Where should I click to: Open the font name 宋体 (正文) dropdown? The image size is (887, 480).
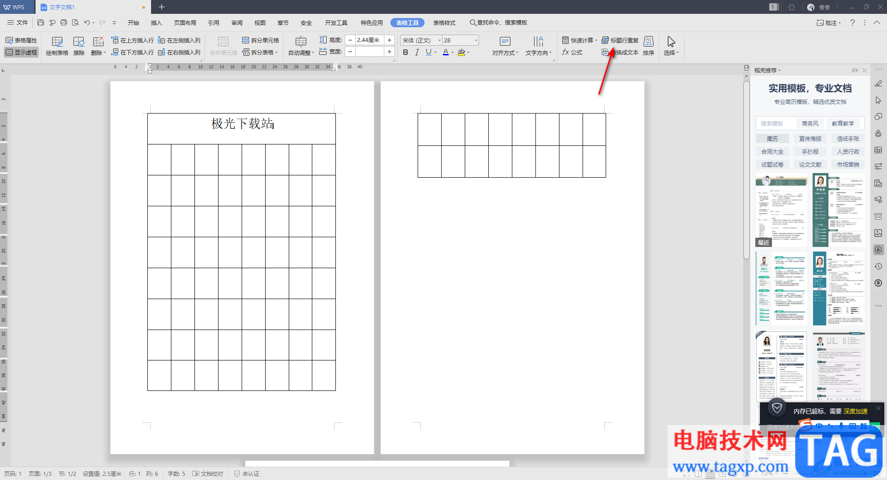[439, 40]
